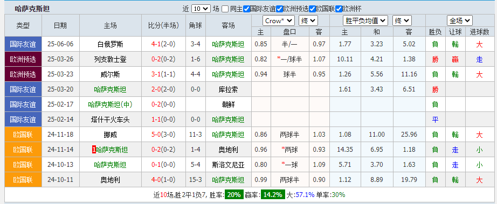497x204 pixels.
Task: Click the 列支敦士登 home team link
Action: pos(111,59)
